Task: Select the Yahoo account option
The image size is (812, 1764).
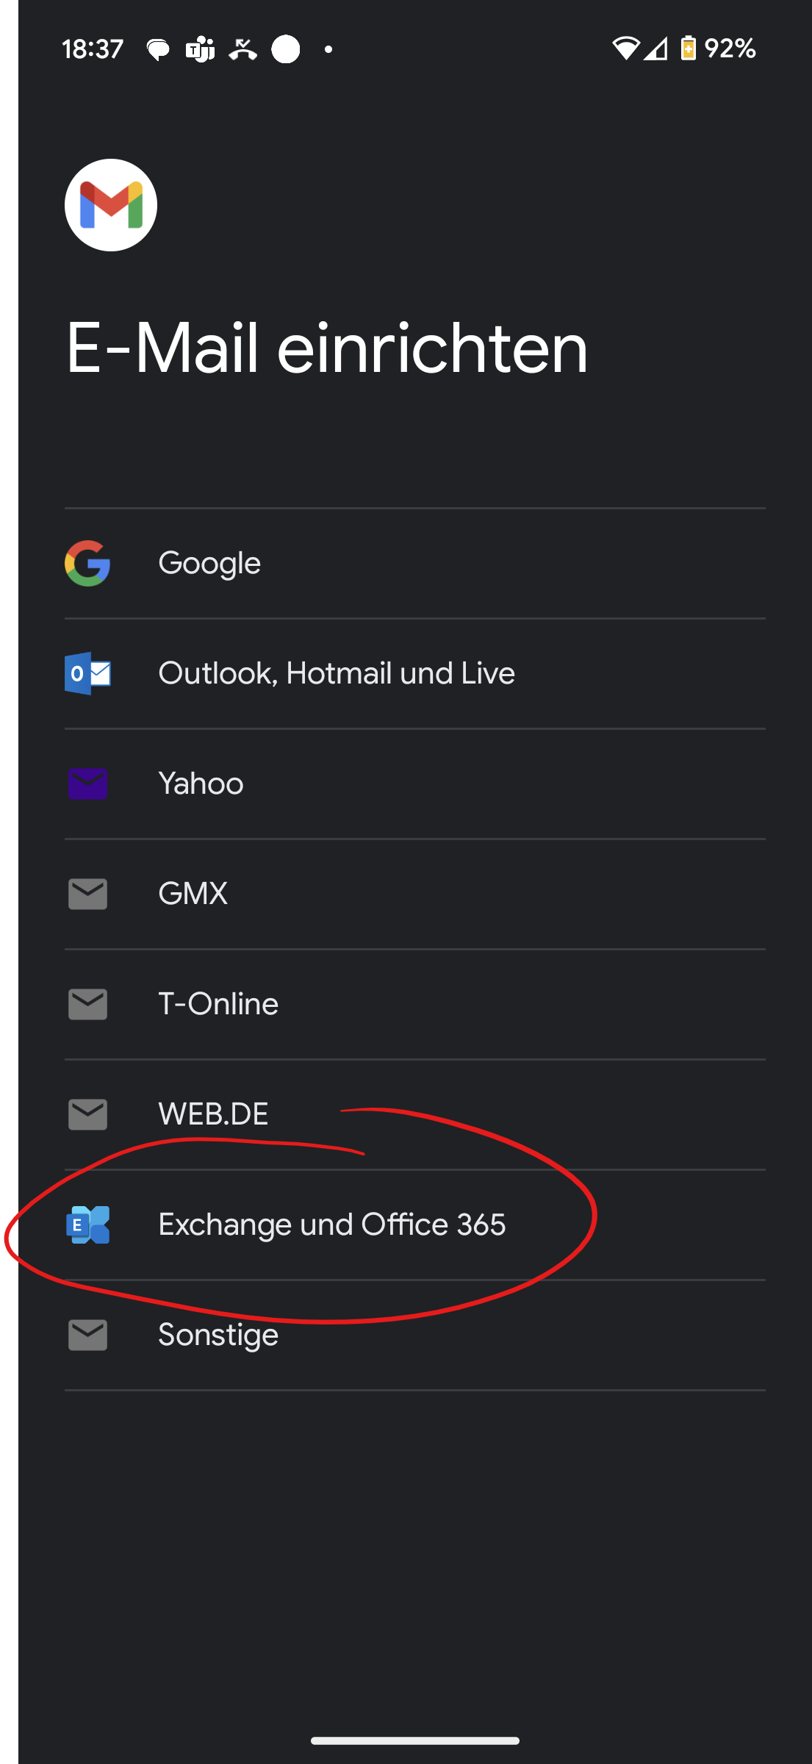Action: 201,784
